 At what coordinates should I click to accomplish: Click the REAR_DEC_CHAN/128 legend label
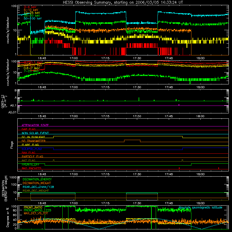coord(38,187)
